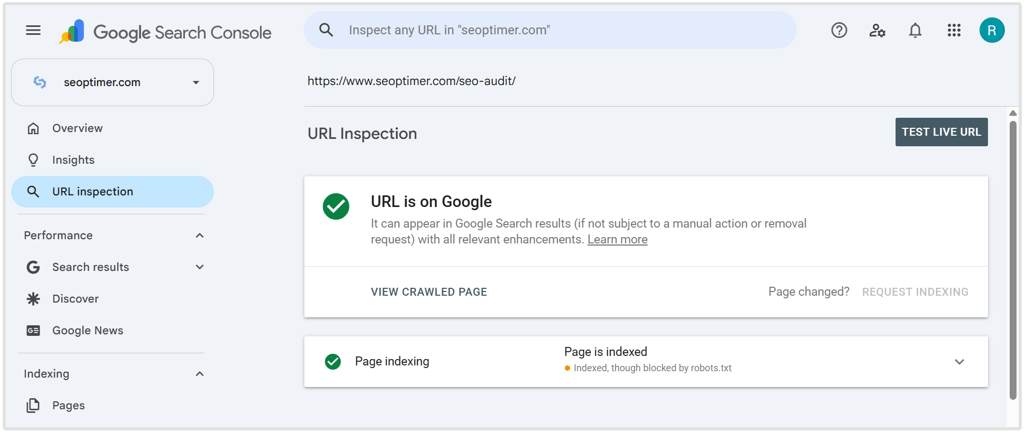Open the seoptimer.com property dropdown
Screen dimensions: 1025x433
point(113,82)
